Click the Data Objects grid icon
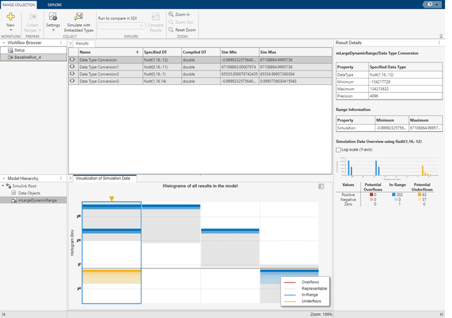The height and width of the screenshot is (318, 452). click(14, 193)
